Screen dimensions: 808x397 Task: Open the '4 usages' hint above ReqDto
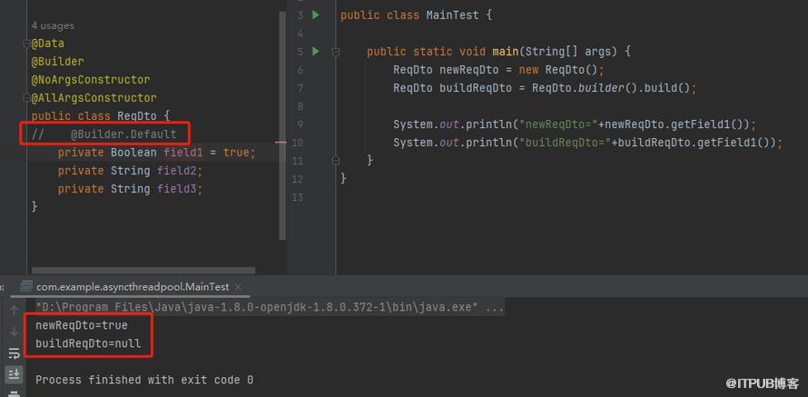(53, 25)
